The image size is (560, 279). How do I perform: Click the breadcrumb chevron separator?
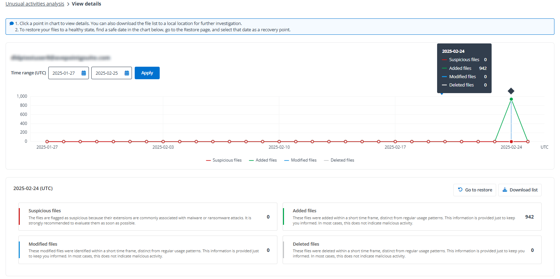pyautogui.click(x=68, y=4)
